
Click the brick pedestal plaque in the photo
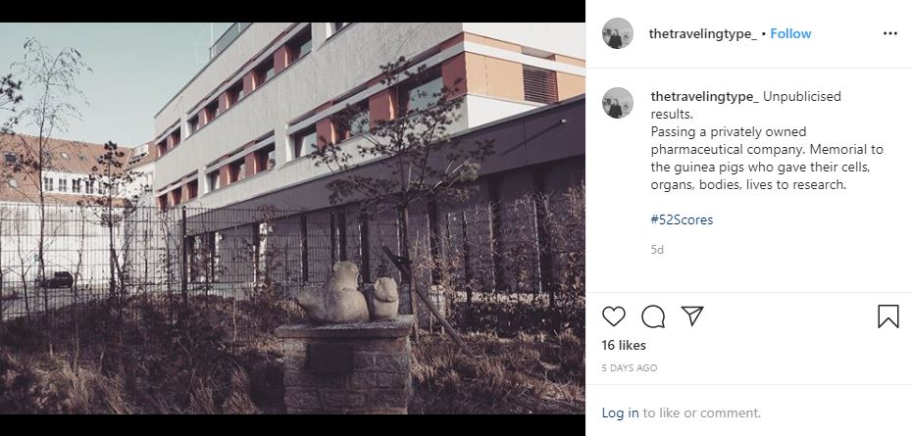(330, 359)
